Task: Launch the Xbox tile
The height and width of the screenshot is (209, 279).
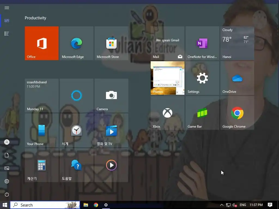Action: 168,113
